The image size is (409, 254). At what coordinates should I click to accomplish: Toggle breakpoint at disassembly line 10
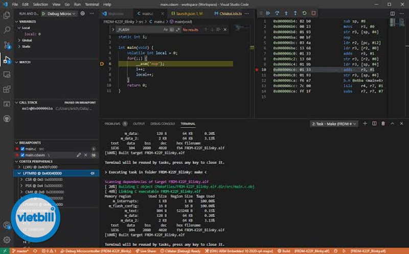257,70
